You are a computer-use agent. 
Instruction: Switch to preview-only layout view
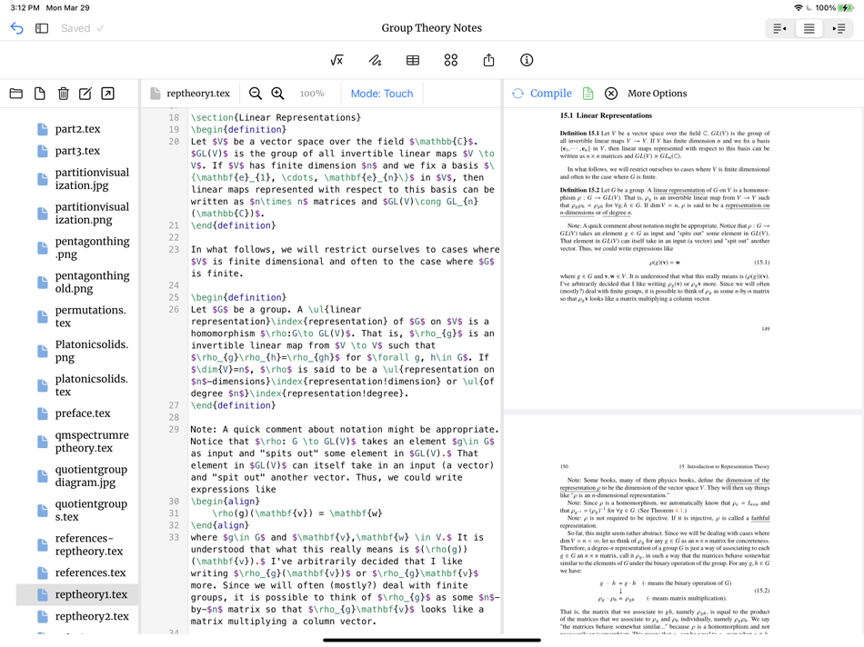(839, 28)
